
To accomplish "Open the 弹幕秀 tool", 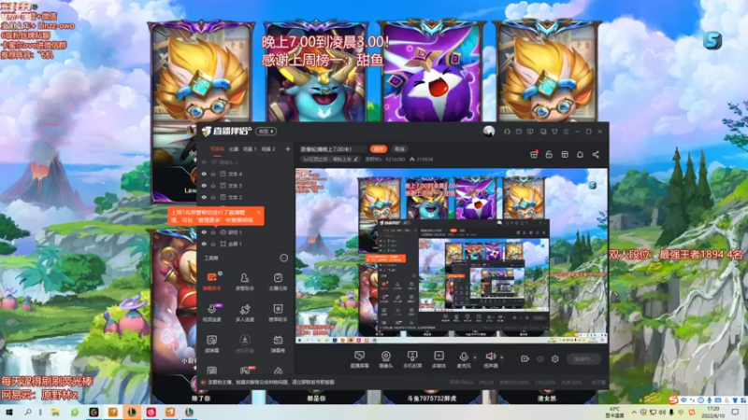I will [x=278, y=343].
